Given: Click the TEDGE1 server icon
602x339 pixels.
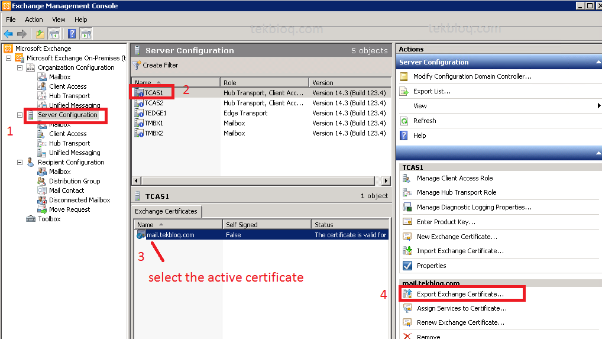Looking at the screenshot, I should (139, 113).
